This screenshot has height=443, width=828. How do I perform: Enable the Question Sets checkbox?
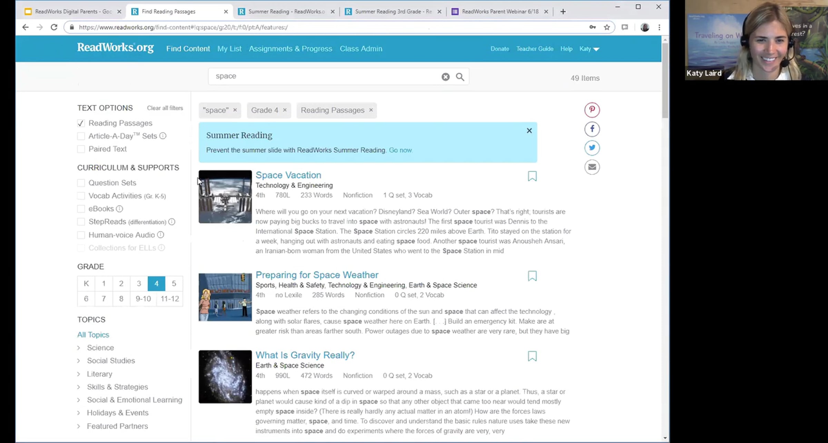click(81, 183)
